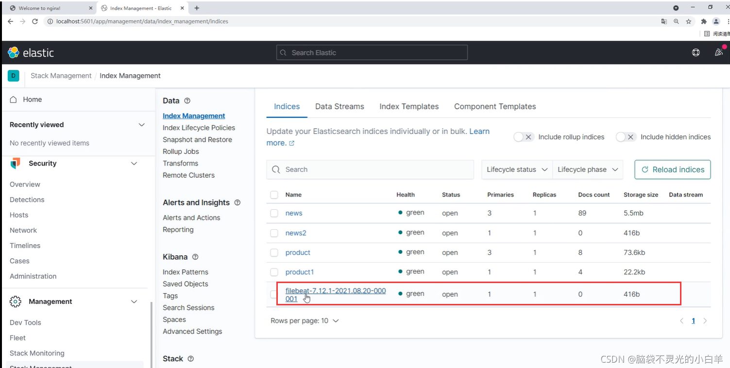Click the Management gear icon

pyautogui.click(x=15, y=301)
